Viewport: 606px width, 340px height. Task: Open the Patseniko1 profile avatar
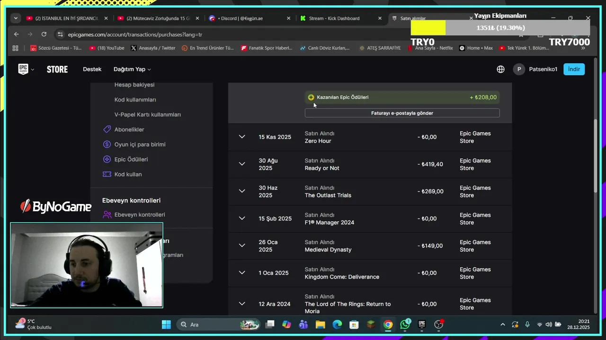pyautogui.click(x=519, y=69)
